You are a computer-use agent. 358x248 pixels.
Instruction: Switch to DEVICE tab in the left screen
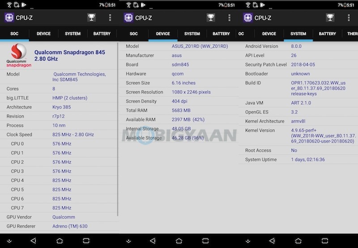(43, 34)
